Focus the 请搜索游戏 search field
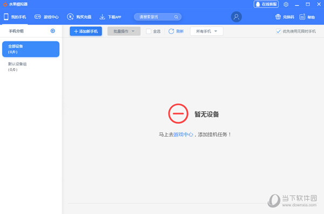This screenshot has height=214, width=324. click(158, 17)
